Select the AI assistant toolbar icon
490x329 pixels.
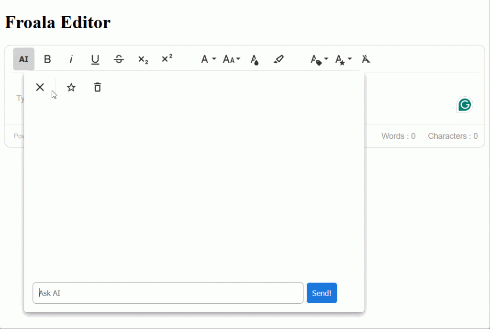coord(23,59)
